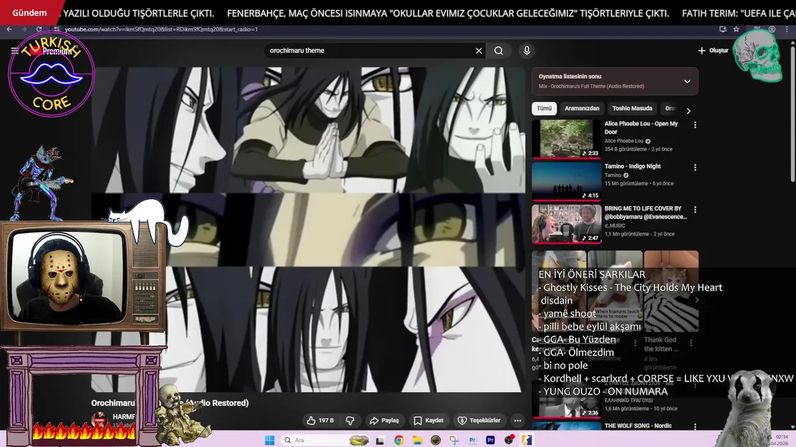Open the light blue Pt taskbar icon

472,440
